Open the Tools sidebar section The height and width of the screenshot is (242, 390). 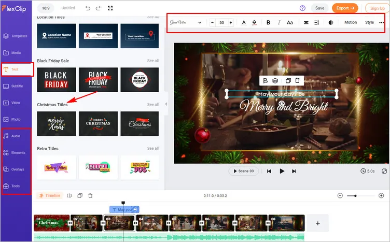[x=11, y=186]
